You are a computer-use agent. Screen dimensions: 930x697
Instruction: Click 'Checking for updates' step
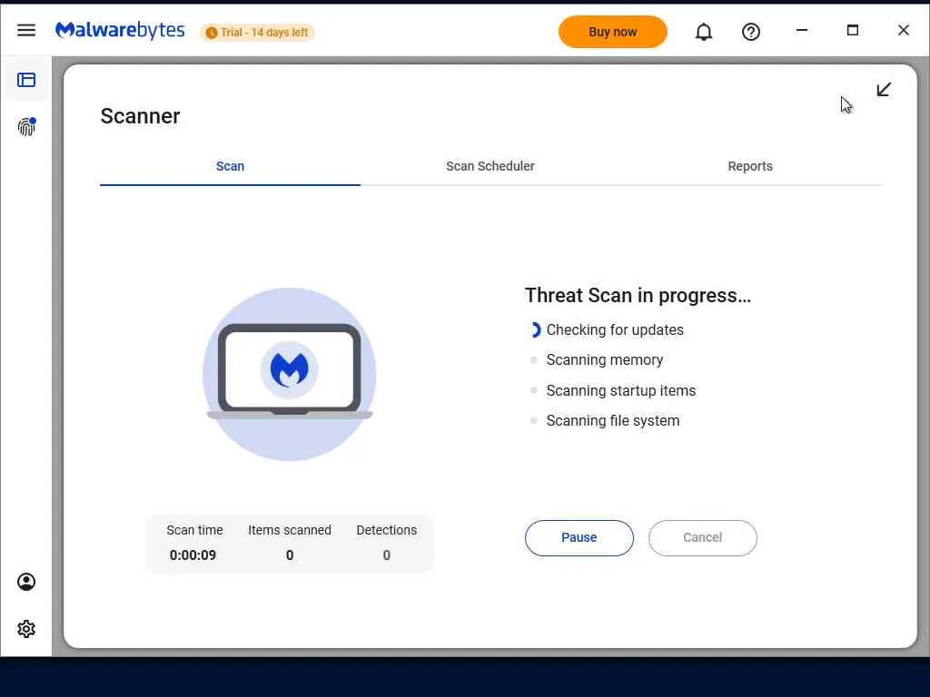point(615,330)
